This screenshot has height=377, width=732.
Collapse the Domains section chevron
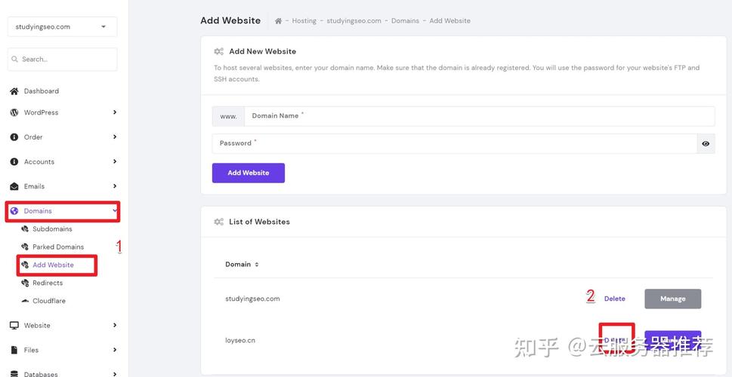115,211
